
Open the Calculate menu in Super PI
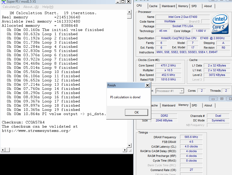[x=11, y=7]
